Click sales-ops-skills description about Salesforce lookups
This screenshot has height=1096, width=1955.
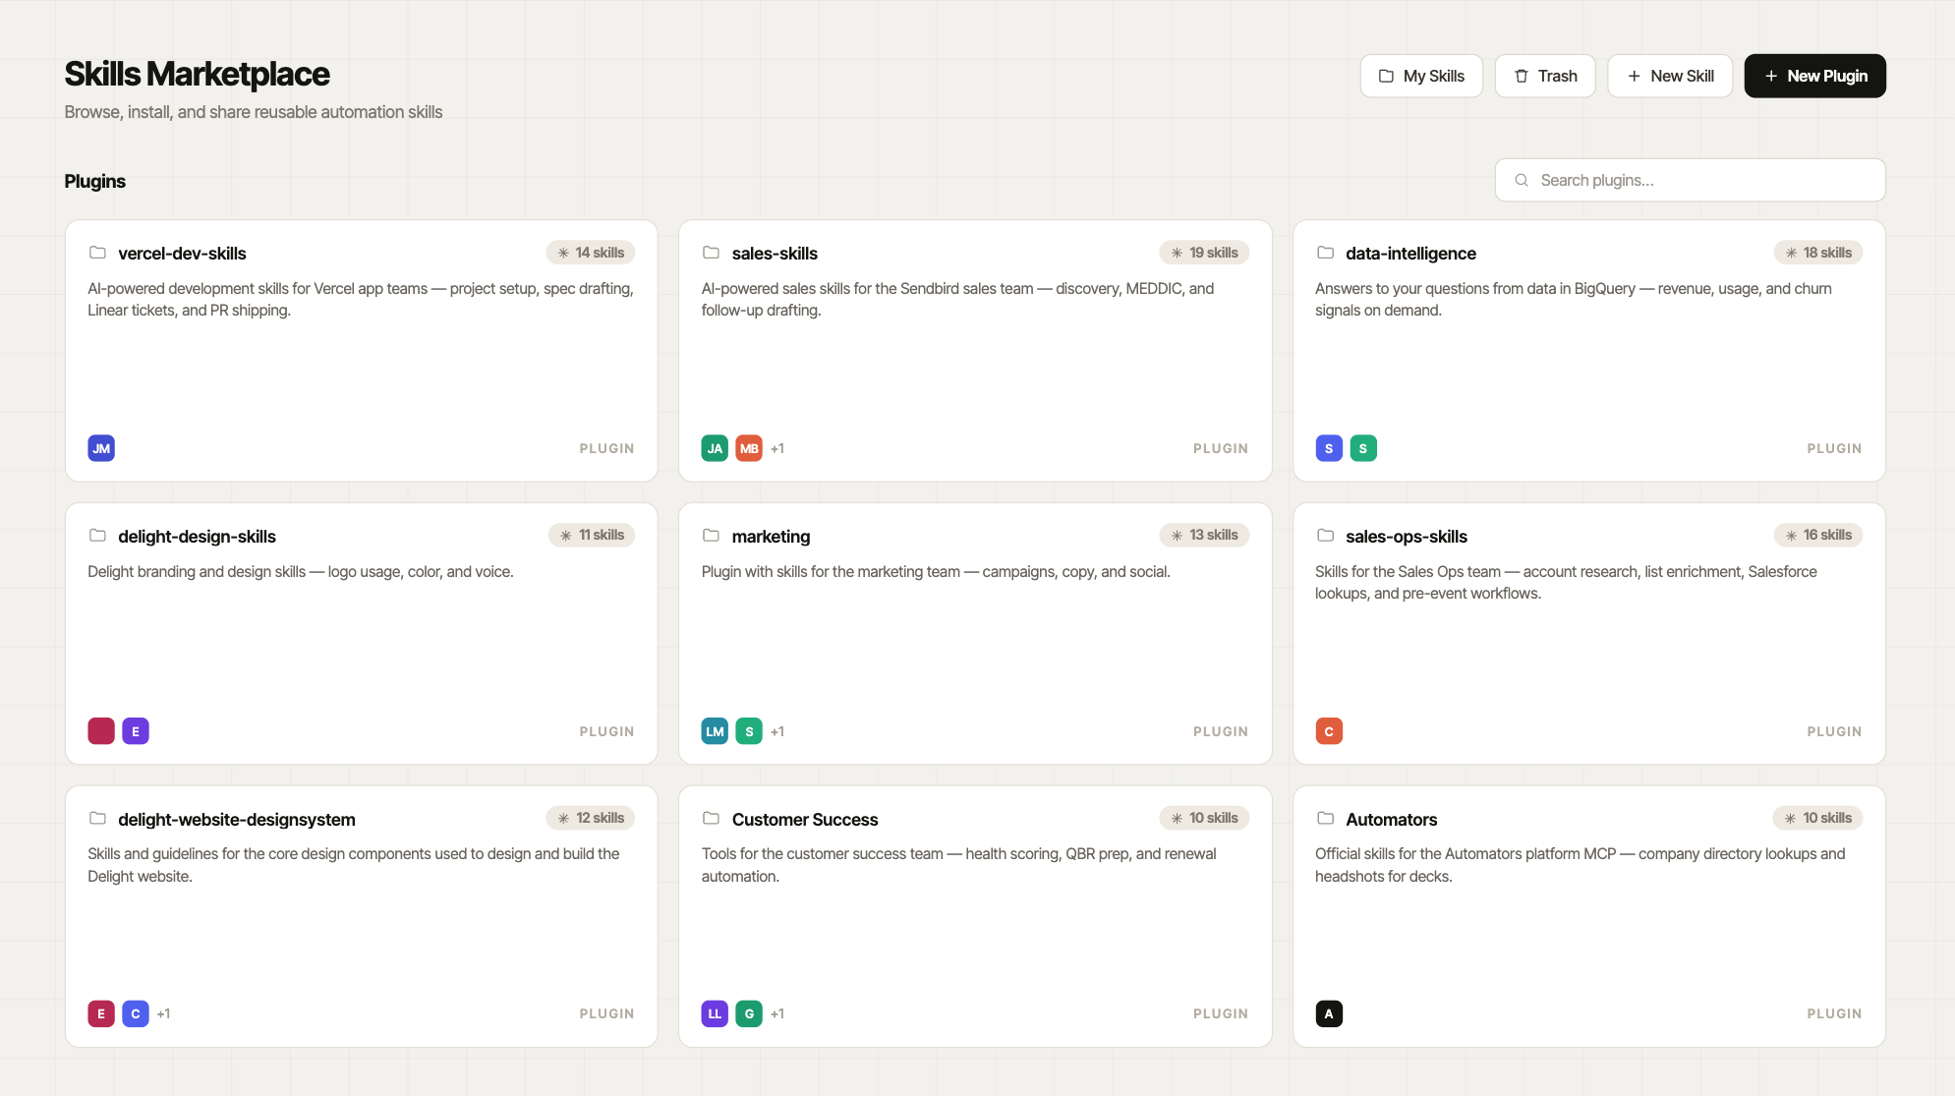(1566, 582)
